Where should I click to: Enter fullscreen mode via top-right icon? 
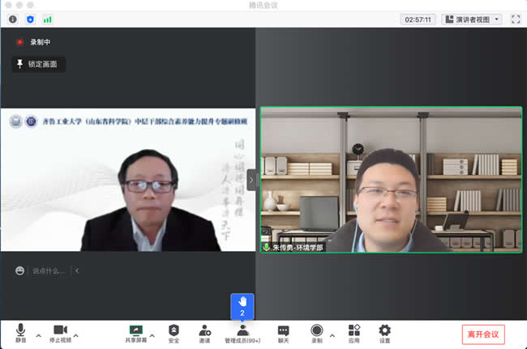point(516,19)
